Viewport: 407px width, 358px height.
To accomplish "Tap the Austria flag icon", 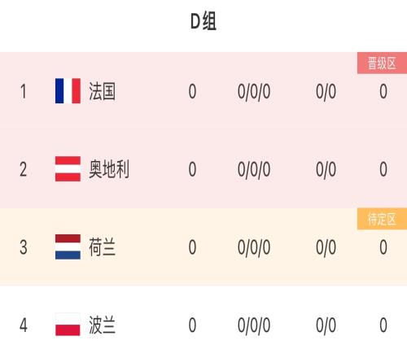I will pyautogui.click(x=68, y=168).
